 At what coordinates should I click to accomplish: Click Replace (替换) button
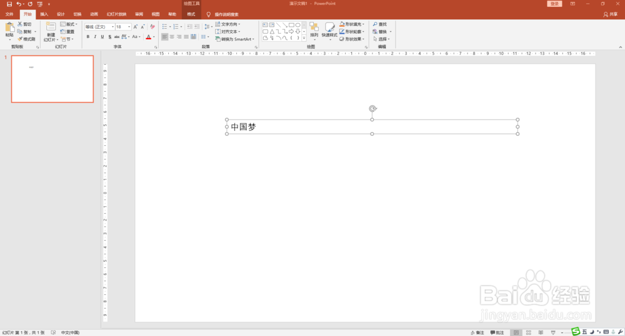(380, 32)
